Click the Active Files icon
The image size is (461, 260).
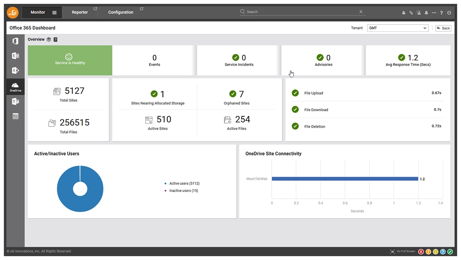pyautogui.click(x=227, y=120)
